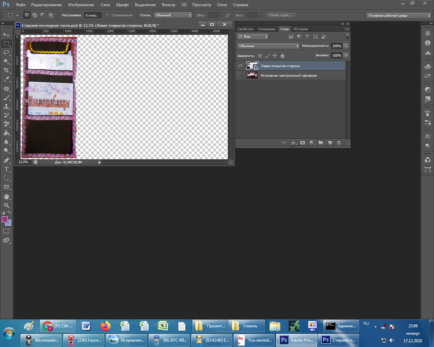
Task: Switch to the 'Операции' tab
Action: point(267,29)
